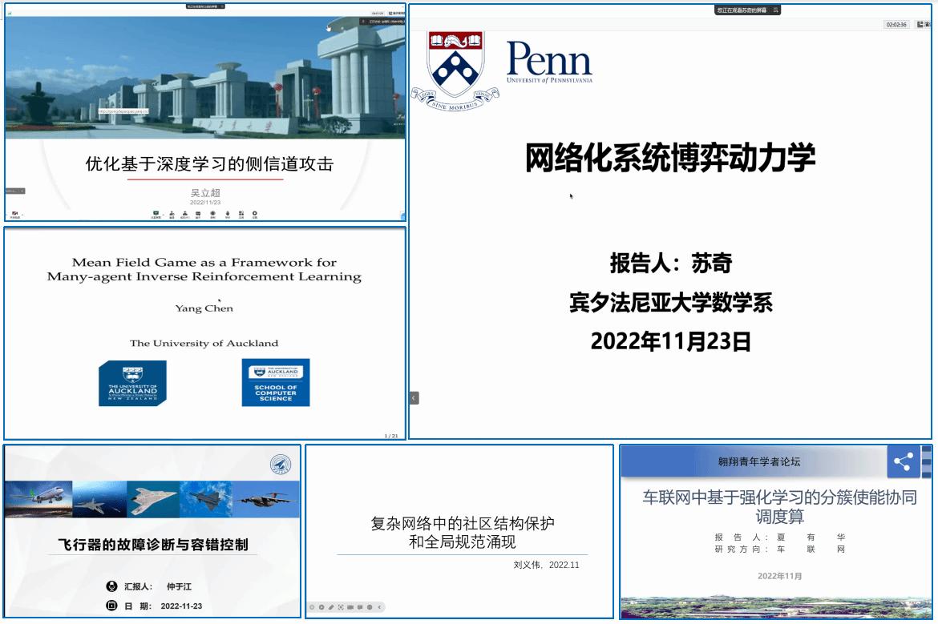Toggle the video camera in meeting toolbar
This screenshot has height=624, width=938.
(14, 214)
